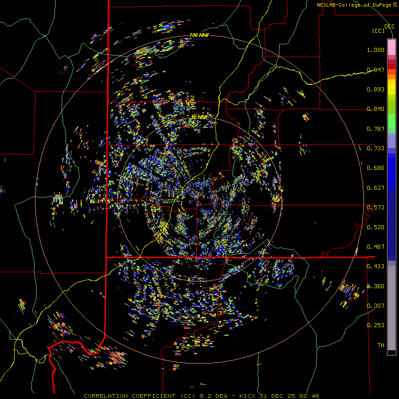Click the 0.733 scale value
The width and height of the screenshot is (399, 399).
pos(376,149)
